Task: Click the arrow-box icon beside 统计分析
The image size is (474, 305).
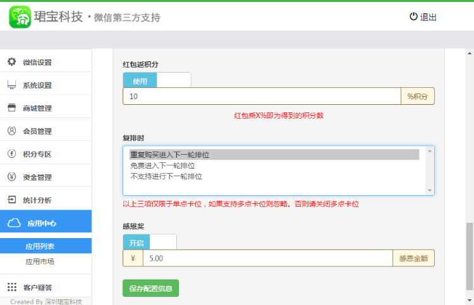Action: (12, 200)
